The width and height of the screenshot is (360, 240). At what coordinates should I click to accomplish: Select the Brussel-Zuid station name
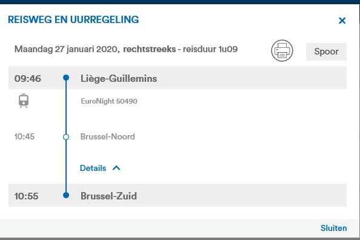(108, 196)
